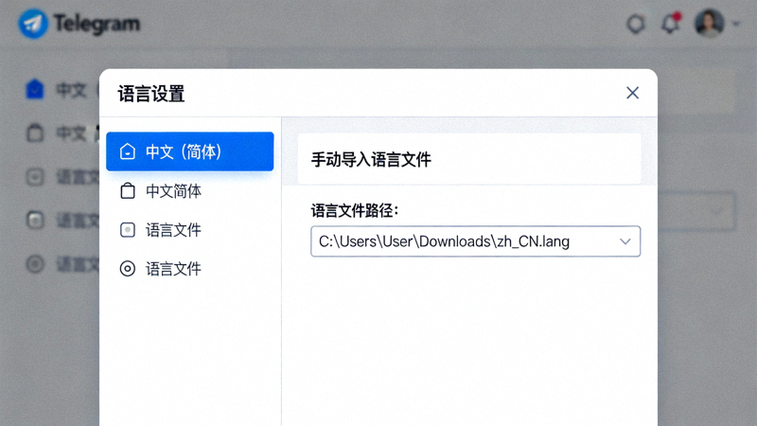Image resolution: width=757 pixels, height=426 pixels.
Task: Open the notifications bell icon
Action: point(671,23)
